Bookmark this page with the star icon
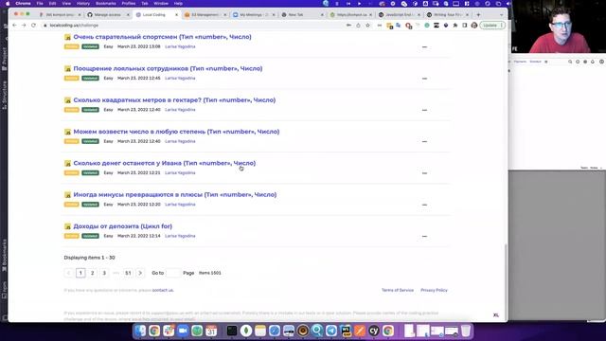 tap(367, 26)
